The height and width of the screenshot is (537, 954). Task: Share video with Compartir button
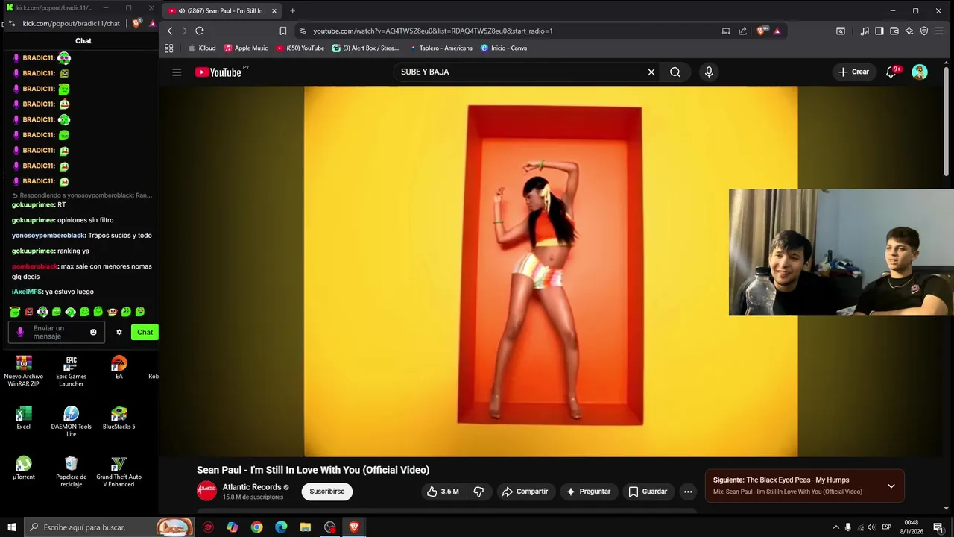(x=525, y=492)
